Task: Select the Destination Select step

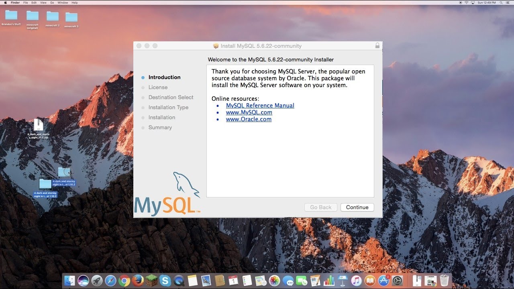Action: pos(171,97)
